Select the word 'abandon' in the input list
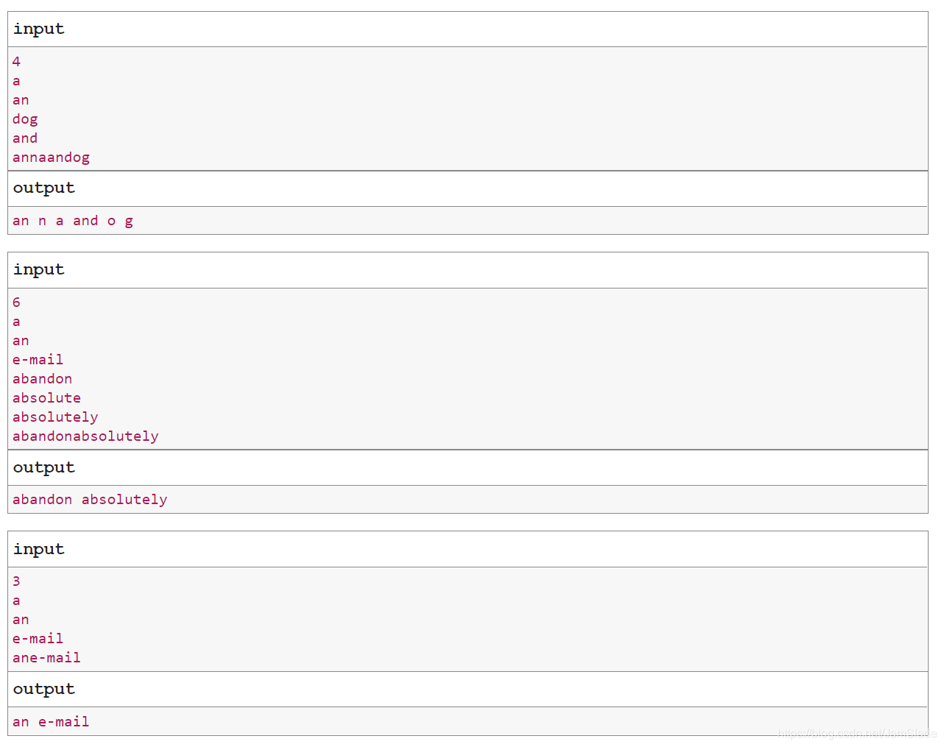 [x=42, y=379]
